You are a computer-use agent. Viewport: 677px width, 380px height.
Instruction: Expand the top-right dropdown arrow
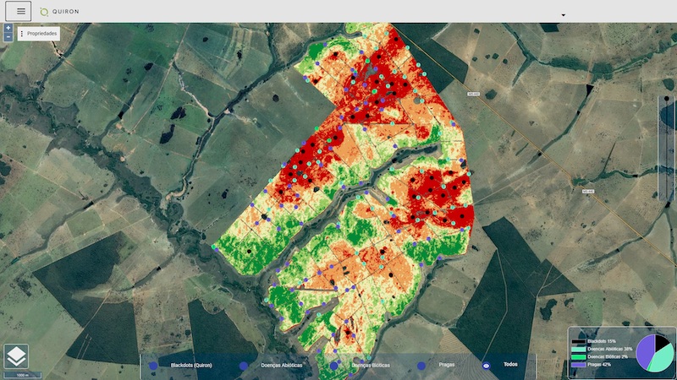(x=563, y=15)
